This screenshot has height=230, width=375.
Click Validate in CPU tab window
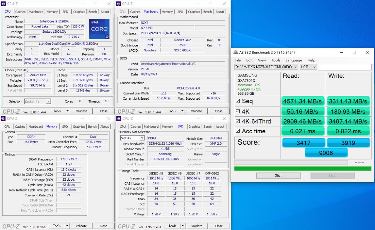[81, 111]
